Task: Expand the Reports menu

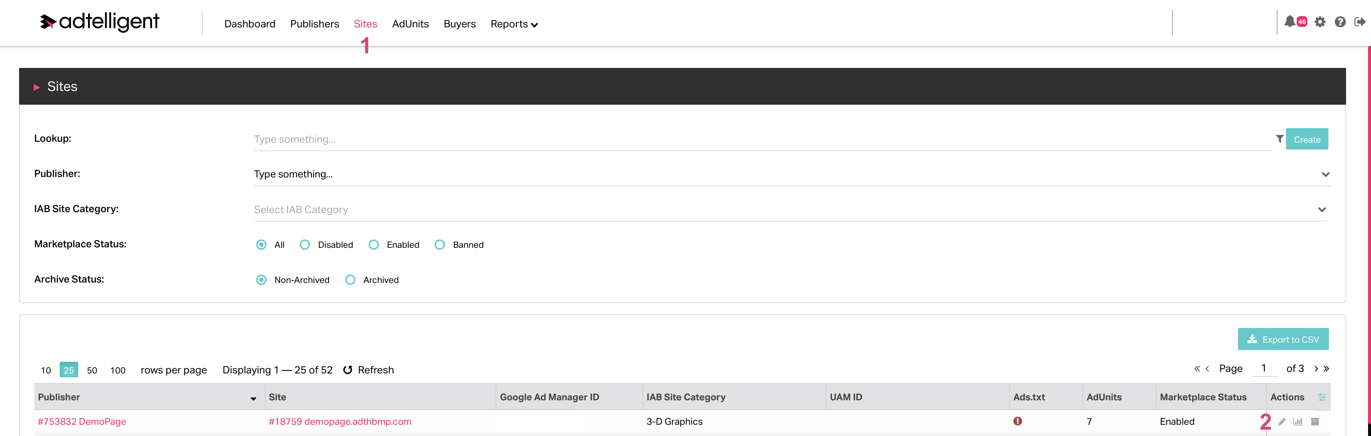Action: 514,24
